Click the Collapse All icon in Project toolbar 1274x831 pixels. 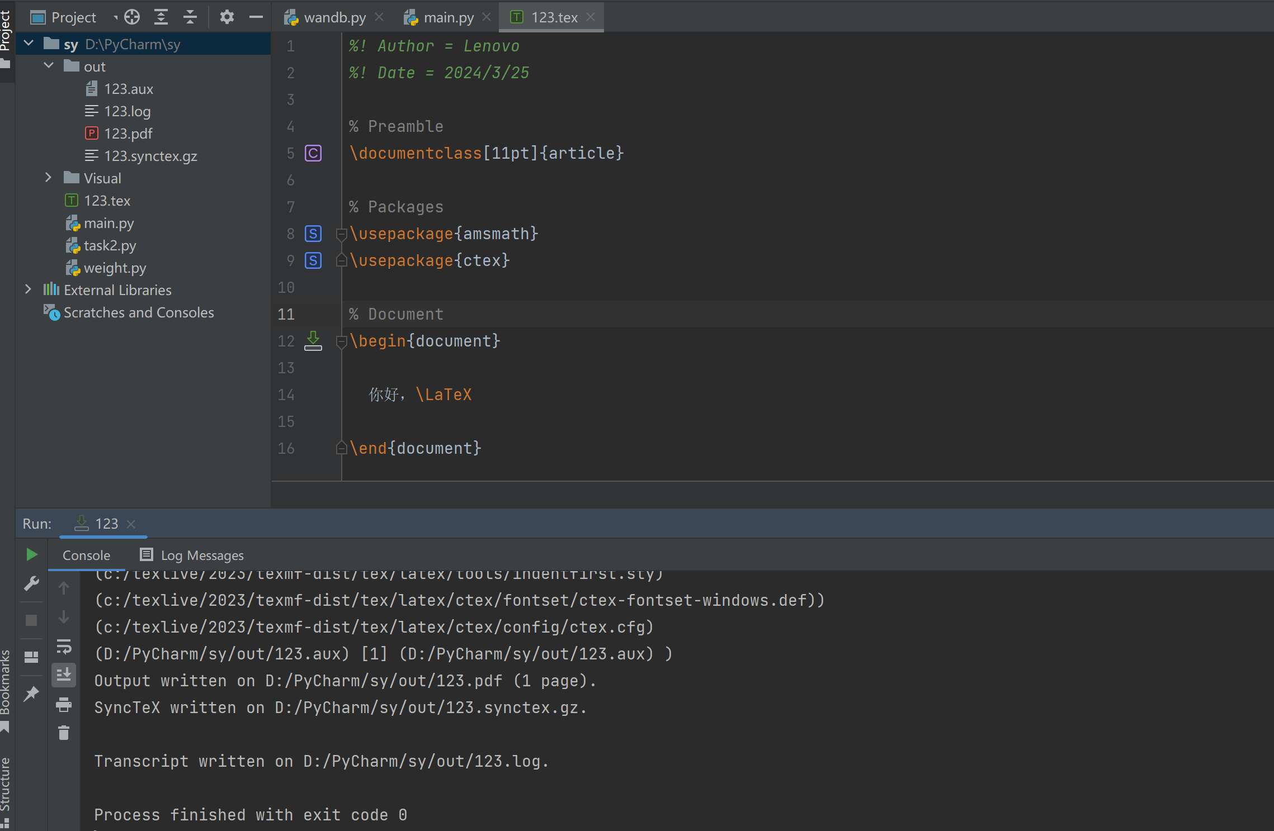[x=190, y=17]
